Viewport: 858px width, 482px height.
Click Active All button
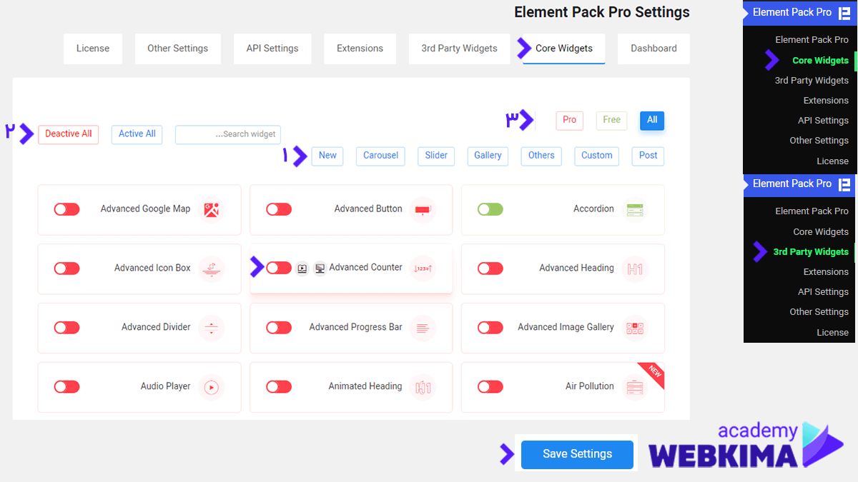[x=137, y=134]
